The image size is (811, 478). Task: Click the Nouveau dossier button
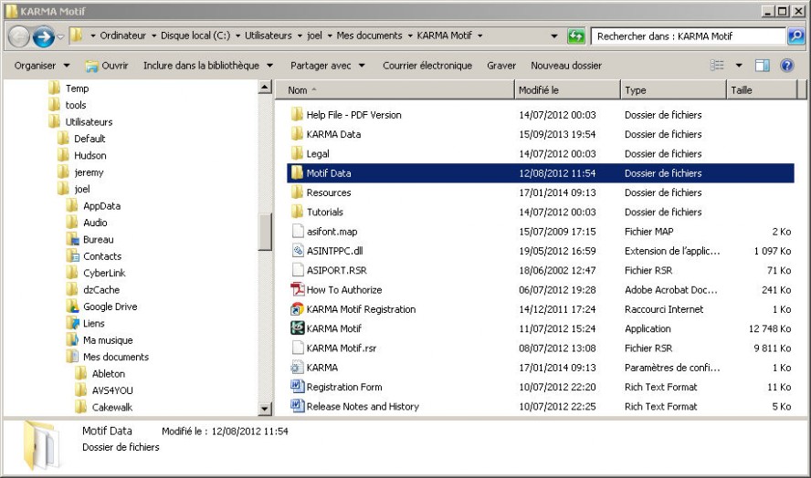coord(565,66)
